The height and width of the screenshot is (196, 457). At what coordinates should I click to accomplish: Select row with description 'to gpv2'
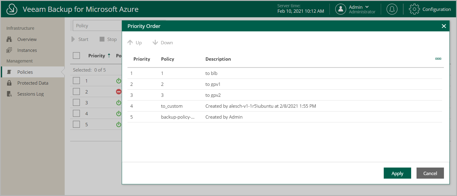(285, 95)
